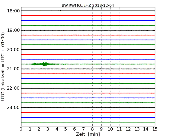This screenshot has height=140, width=176.
Task: Click x-axis tick label 11
Action: [119, 129]
